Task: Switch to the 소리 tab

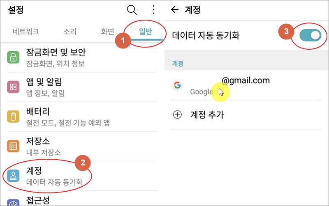Action: pyautogui.click(x=70, y=32)
